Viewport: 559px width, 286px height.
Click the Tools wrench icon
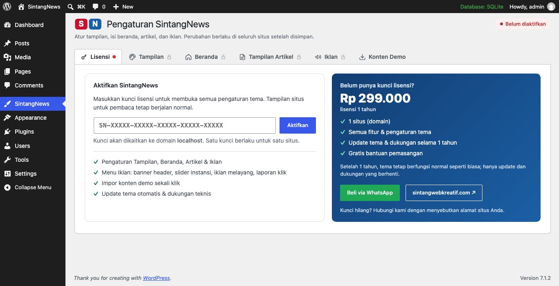[7, 160]
